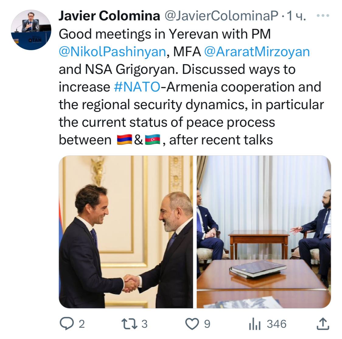Open the @JavierColominaP handle

pyautogui.click(x=222, y=16)
